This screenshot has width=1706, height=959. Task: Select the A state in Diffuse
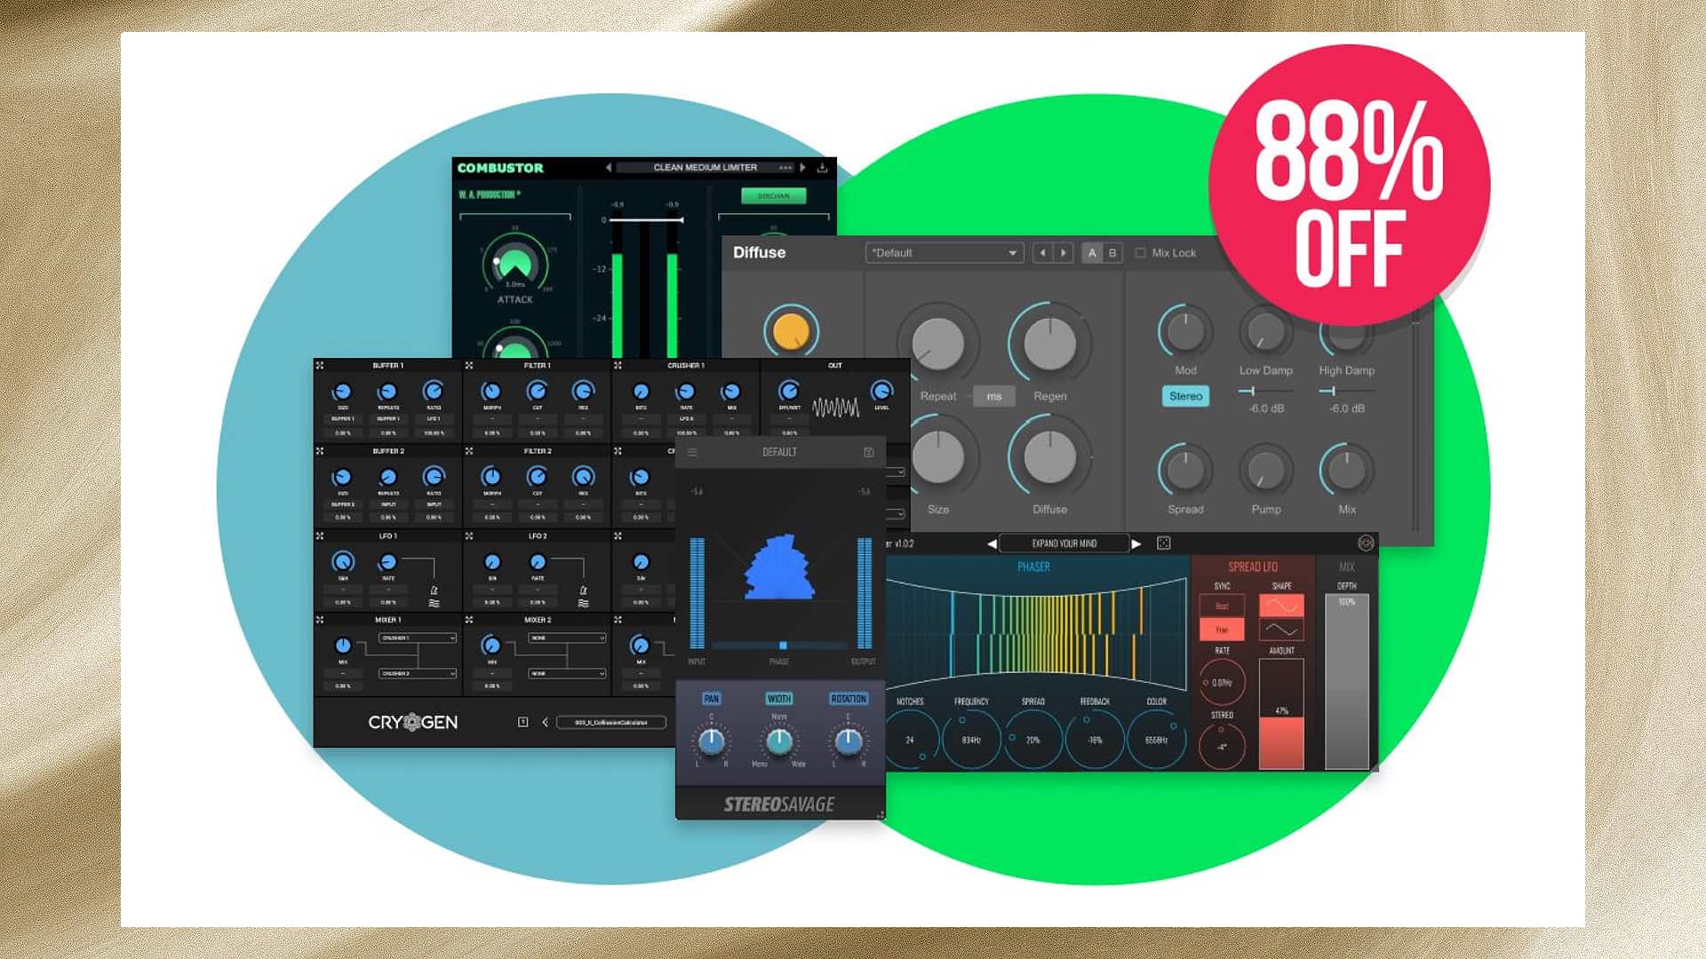click(1092, 253)
